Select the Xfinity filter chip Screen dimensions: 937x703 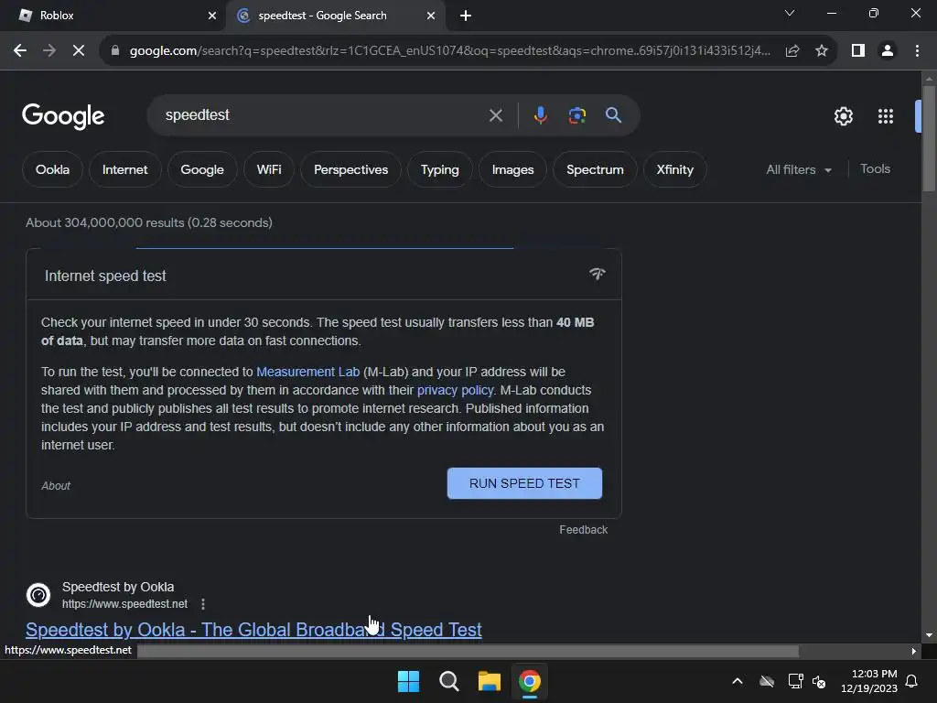pos(675,169)
